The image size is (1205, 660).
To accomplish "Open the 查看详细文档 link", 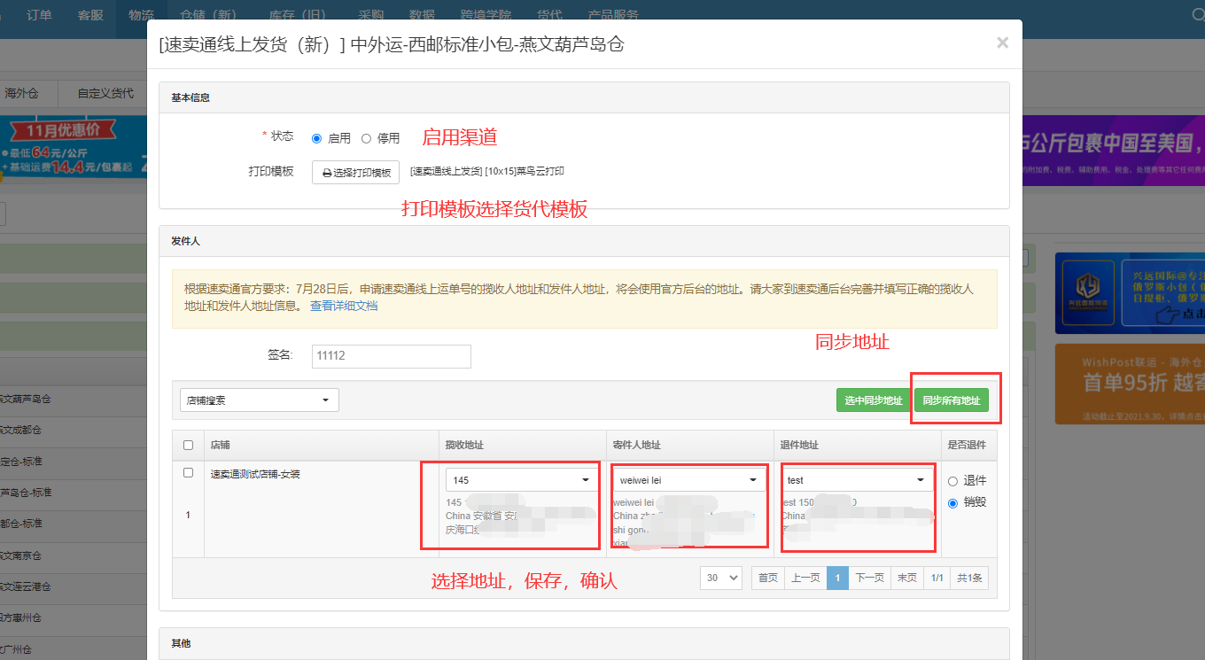I will point(344,306).
